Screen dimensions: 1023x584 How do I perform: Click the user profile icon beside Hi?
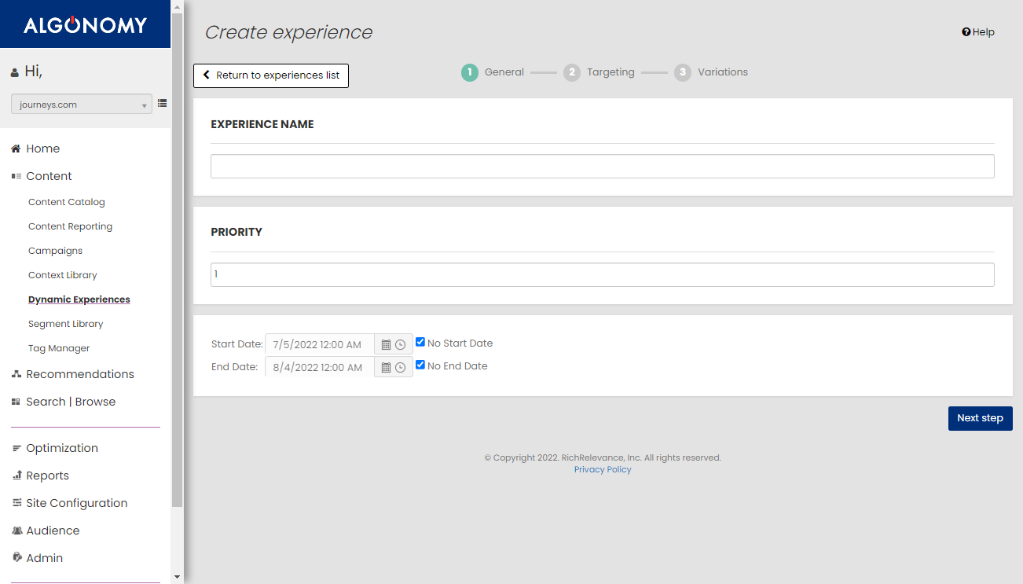pos(15,73)
